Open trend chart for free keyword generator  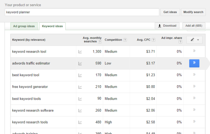click(80, 87)
